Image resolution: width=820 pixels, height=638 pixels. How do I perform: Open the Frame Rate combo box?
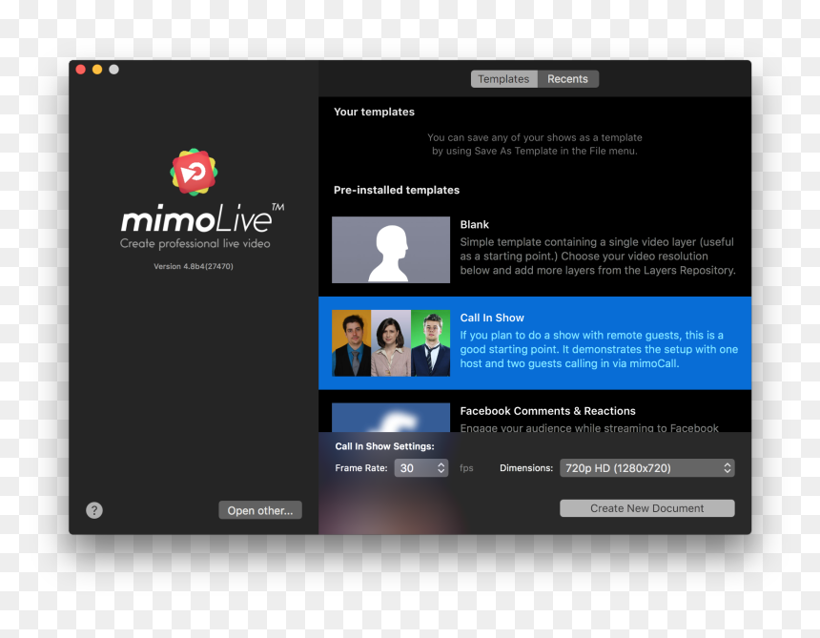(421, 468)
